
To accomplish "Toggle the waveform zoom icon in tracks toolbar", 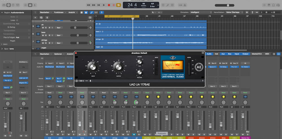I will tap(247, 12).
